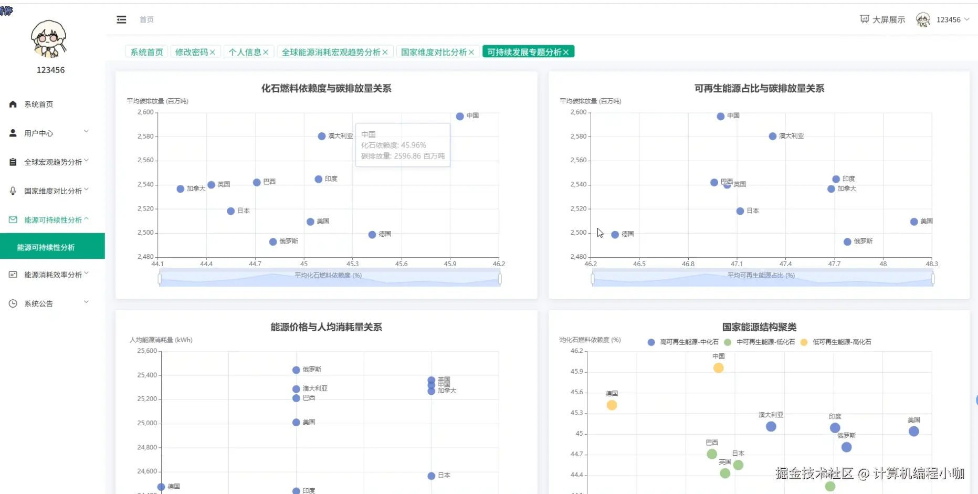Screen dimensions: 978x494
Task: Switch to the 系统首页 tab
Action: tap(145, 51)
